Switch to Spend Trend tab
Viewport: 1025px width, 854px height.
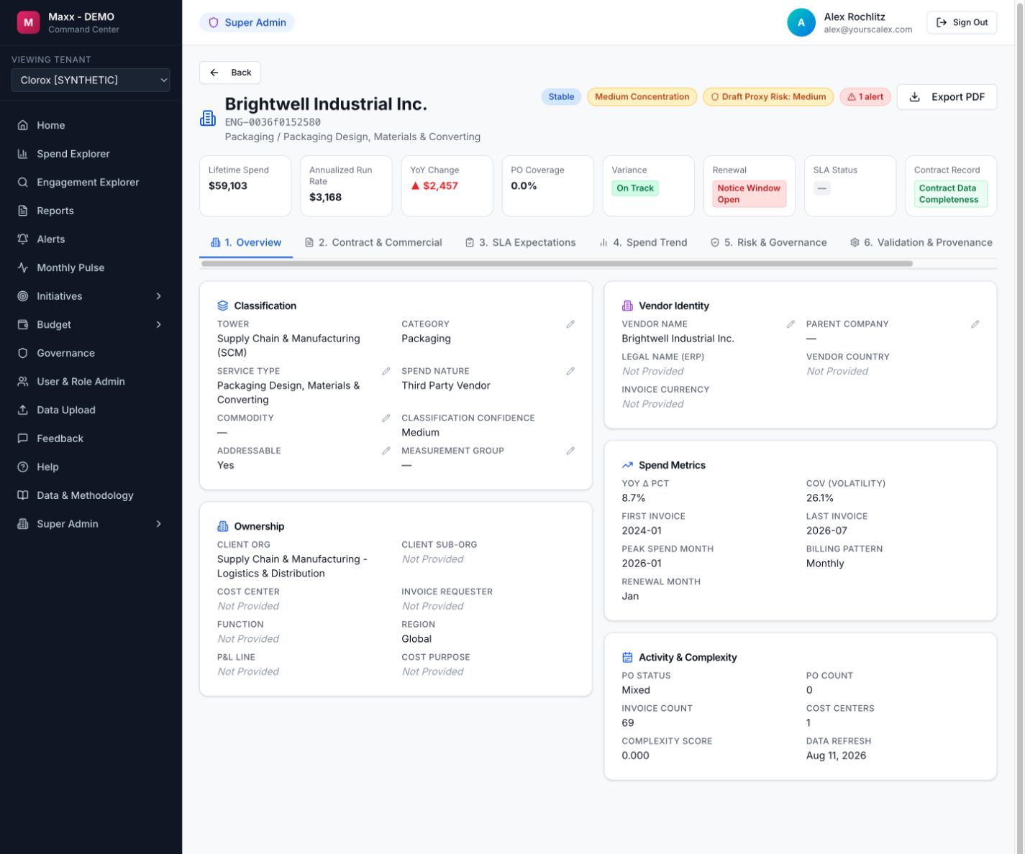[643, 242]
